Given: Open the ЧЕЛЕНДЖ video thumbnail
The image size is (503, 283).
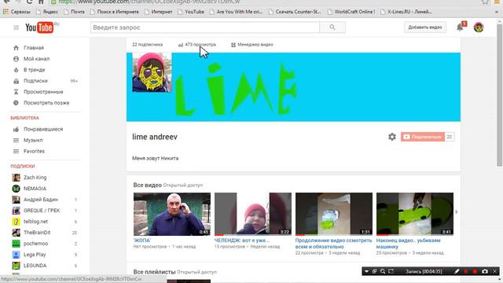Looking at the screenshot, I should click(253, 214).
